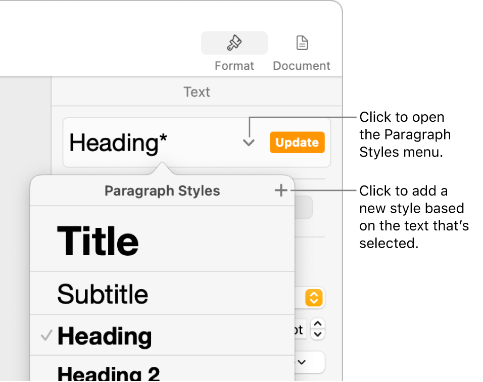Select the Text tab in sidebar
Viewport: 483px width, 382px height.
197,92
